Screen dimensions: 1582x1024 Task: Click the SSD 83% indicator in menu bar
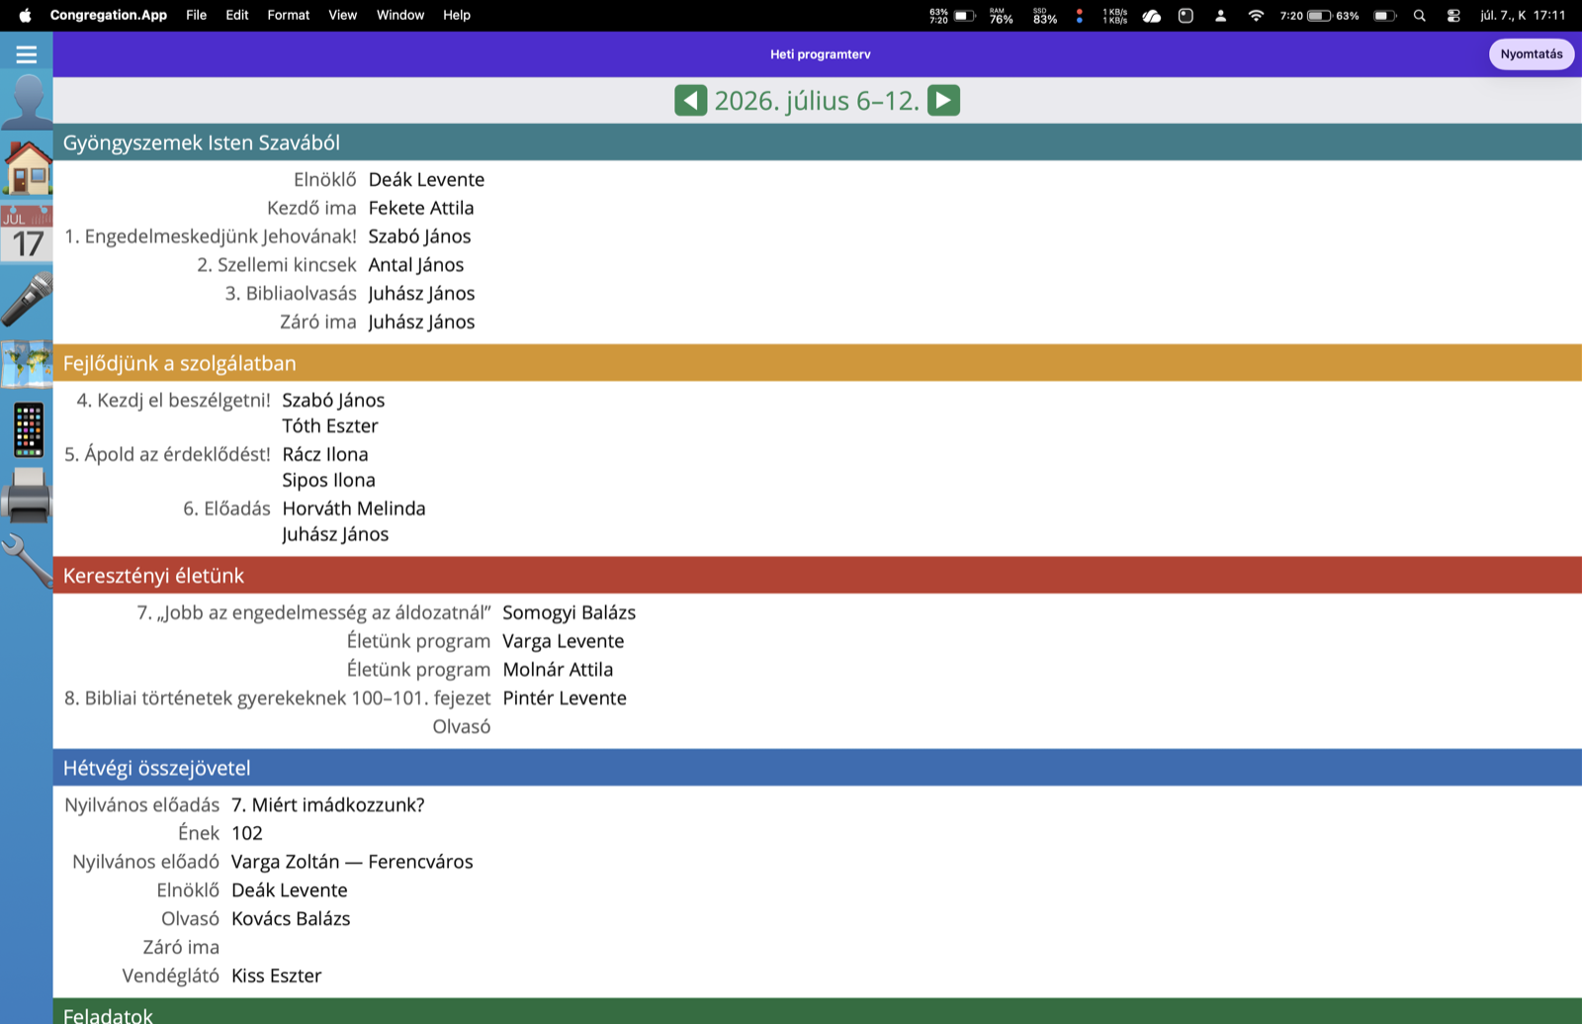1045,15
